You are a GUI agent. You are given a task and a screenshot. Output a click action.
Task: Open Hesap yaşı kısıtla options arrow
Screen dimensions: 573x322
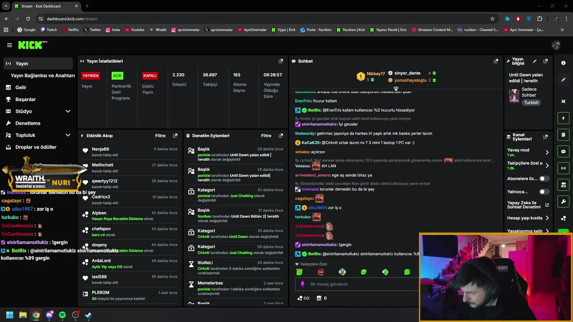point(547,218)
